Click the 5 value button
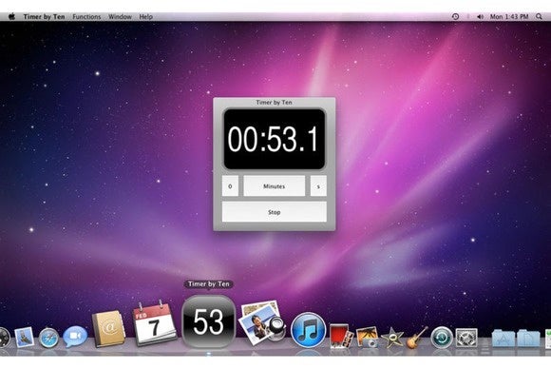Image resolution: width=551 pixels, height=369 pixels. [x=318, y=186]
